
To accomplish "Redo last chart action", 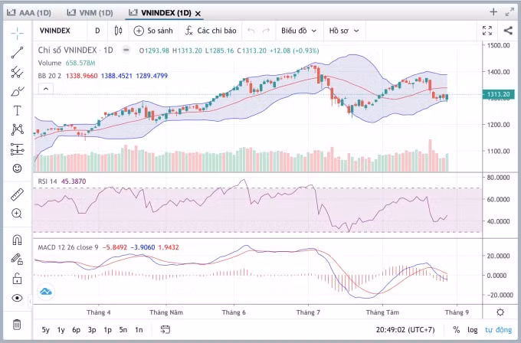I will point(266,31).
